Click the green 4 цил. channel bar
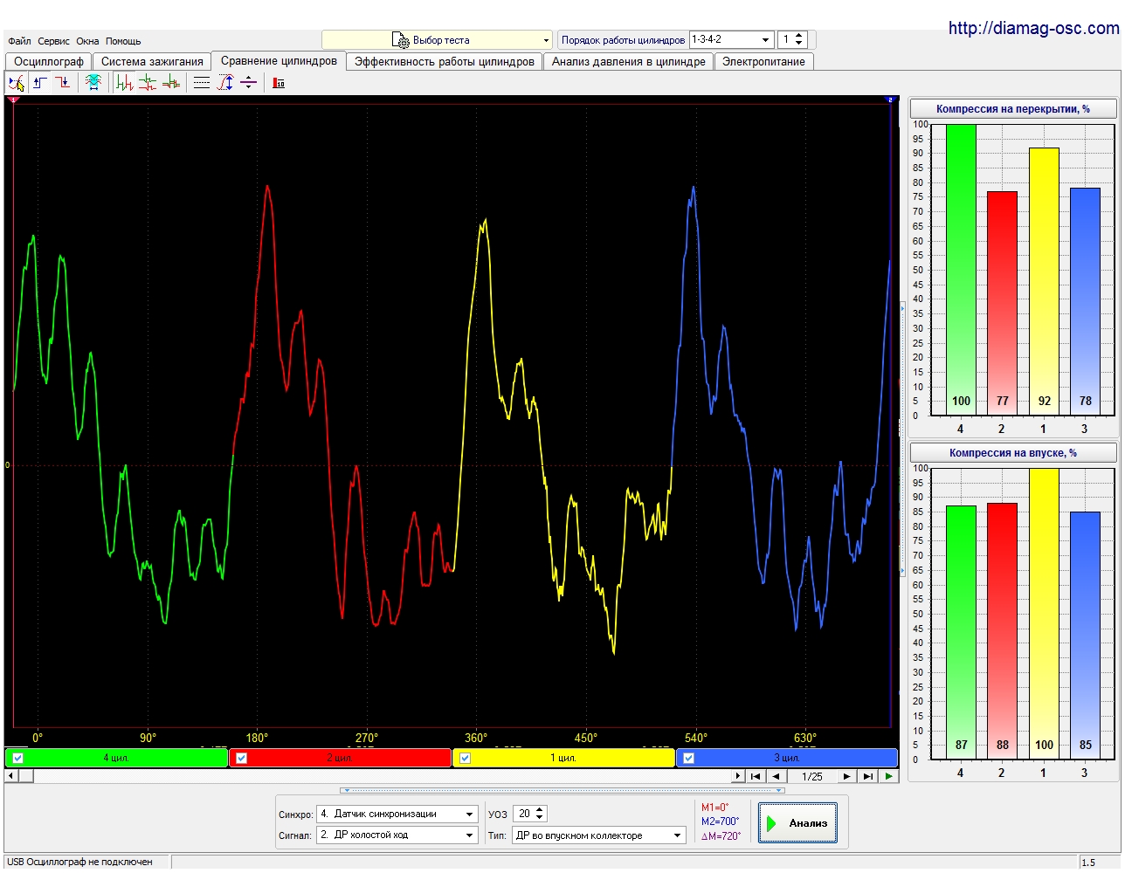The width and height of the screenshot is (1132, 873). (116, 758)
